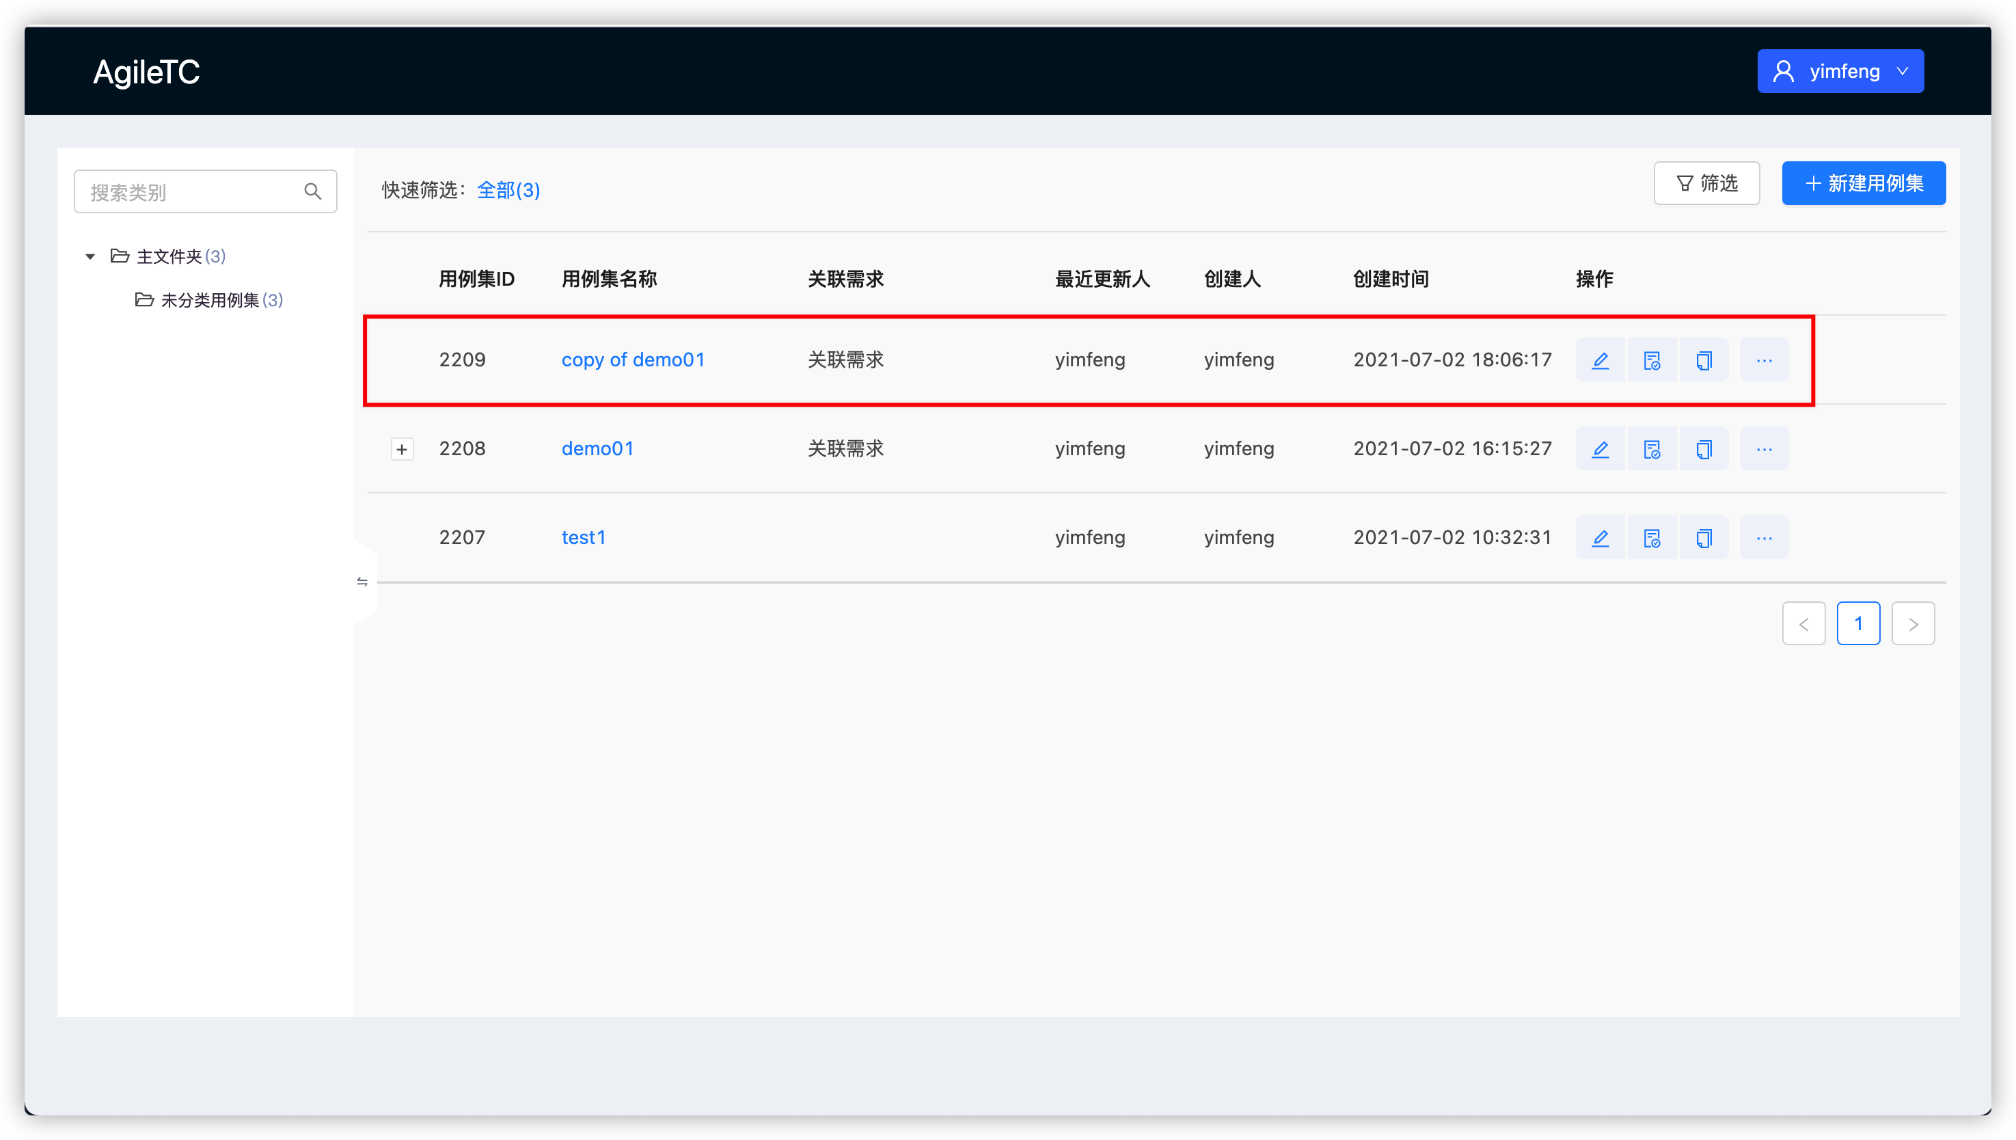Open the demo01 case set link
Viewport: 2016px width, 1140px height.
pyautogui.click(x=597, y=448)
